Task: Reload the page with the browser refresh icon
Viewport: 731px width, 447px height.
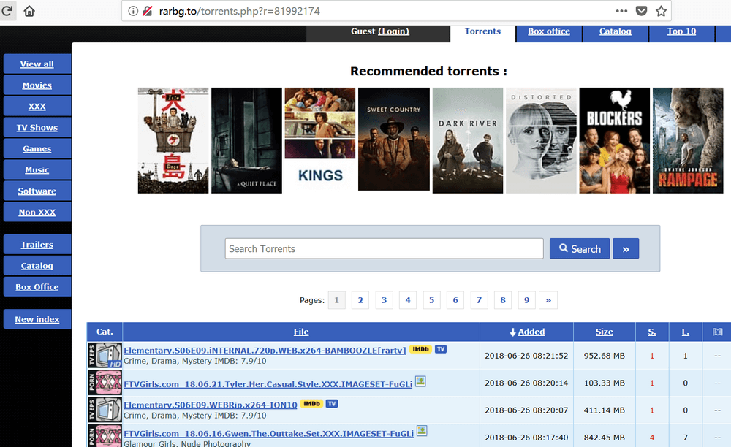Action: pyautogui.click(x=7, y=11)
